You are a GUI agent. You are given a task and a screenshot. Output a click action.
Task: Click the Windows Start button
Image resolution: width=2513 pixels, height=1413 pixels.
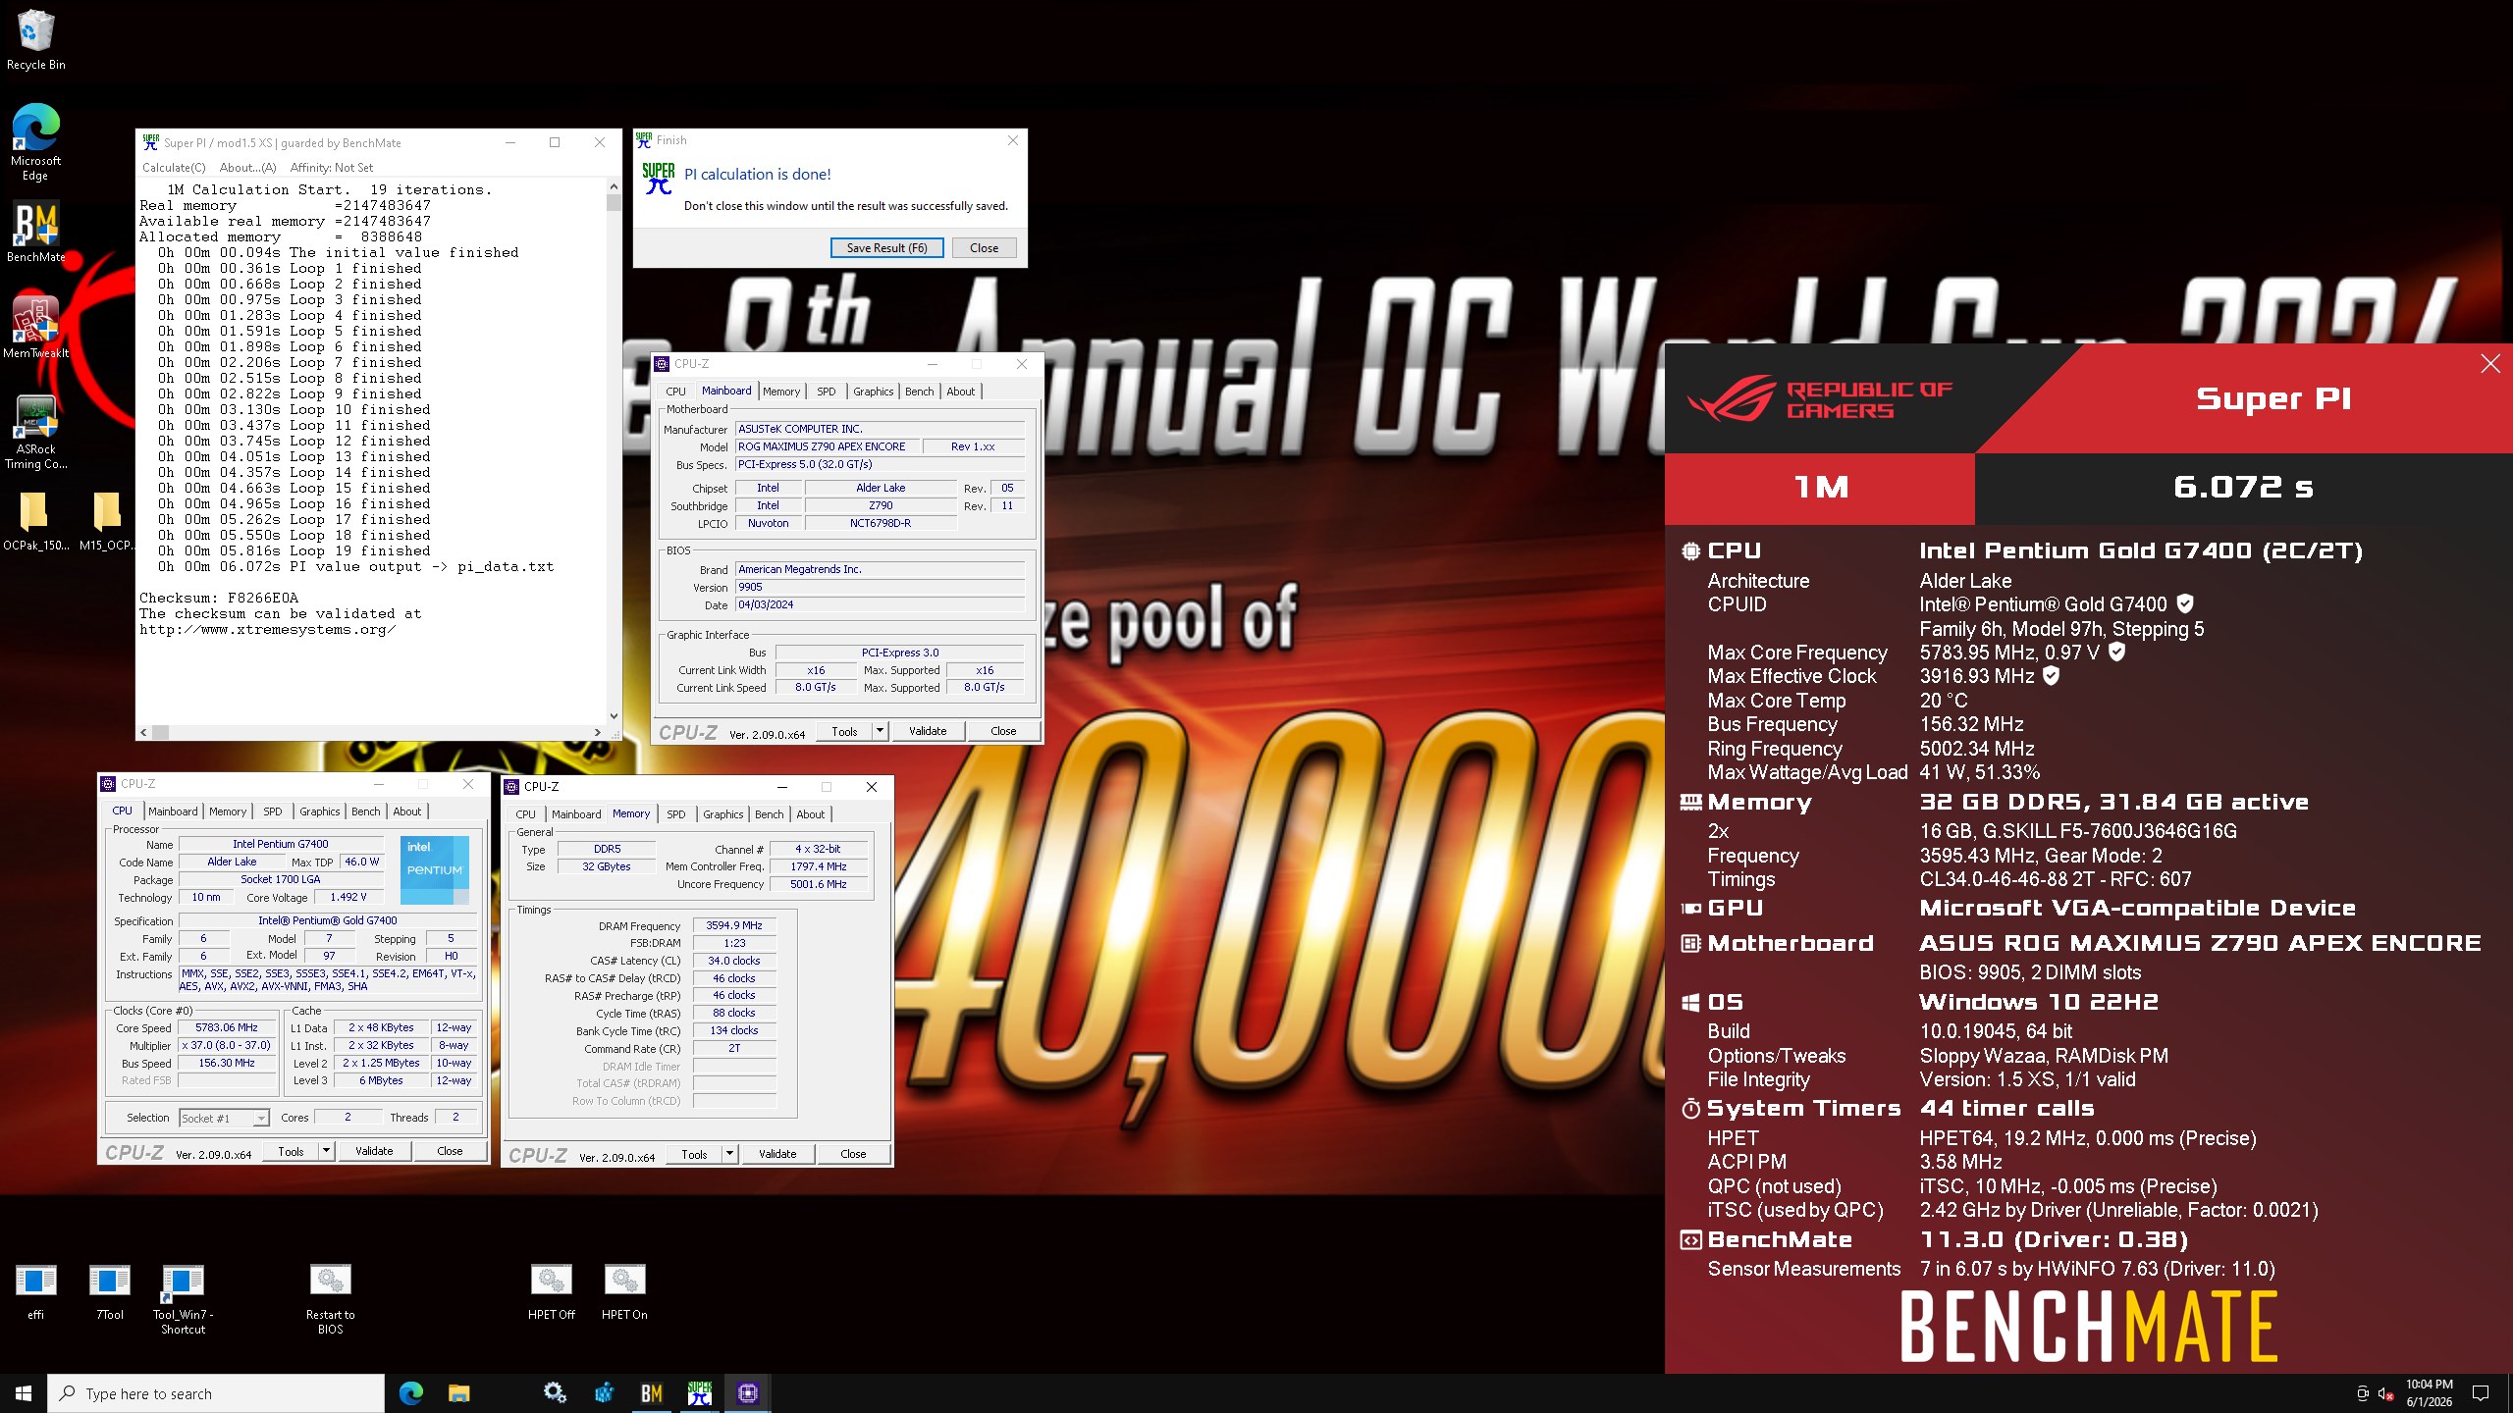(24, 1393)
